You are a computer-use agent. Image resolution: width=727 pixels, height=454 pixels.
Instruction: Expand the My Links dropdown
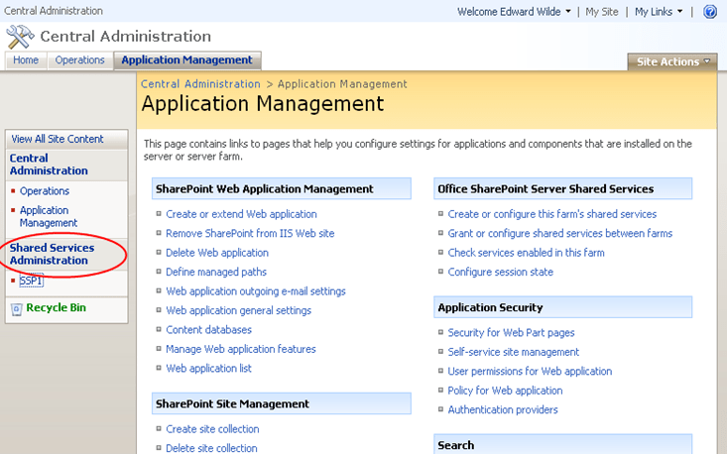659,12
